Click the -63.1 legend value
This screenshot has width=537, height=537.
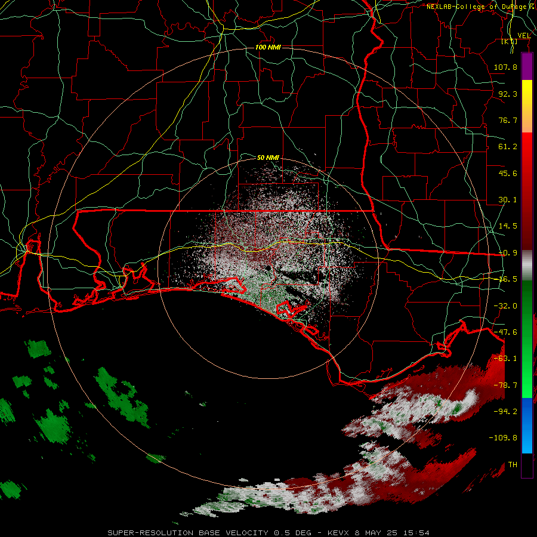[x=505, y=359]
